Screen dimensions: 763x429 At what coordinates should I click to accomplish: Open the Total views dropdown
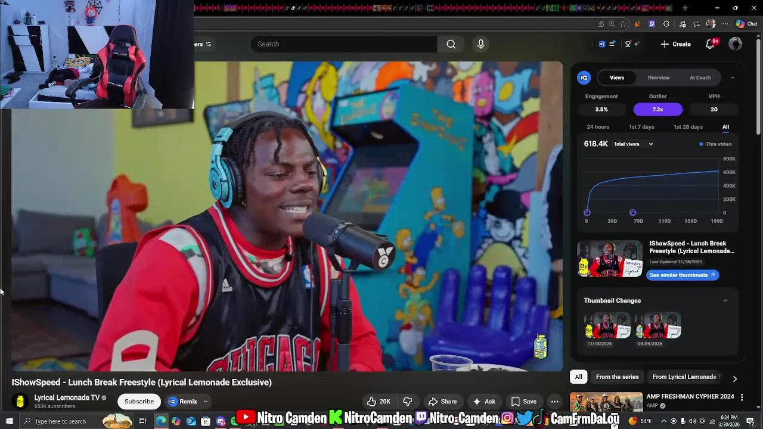tap(633, 144)
